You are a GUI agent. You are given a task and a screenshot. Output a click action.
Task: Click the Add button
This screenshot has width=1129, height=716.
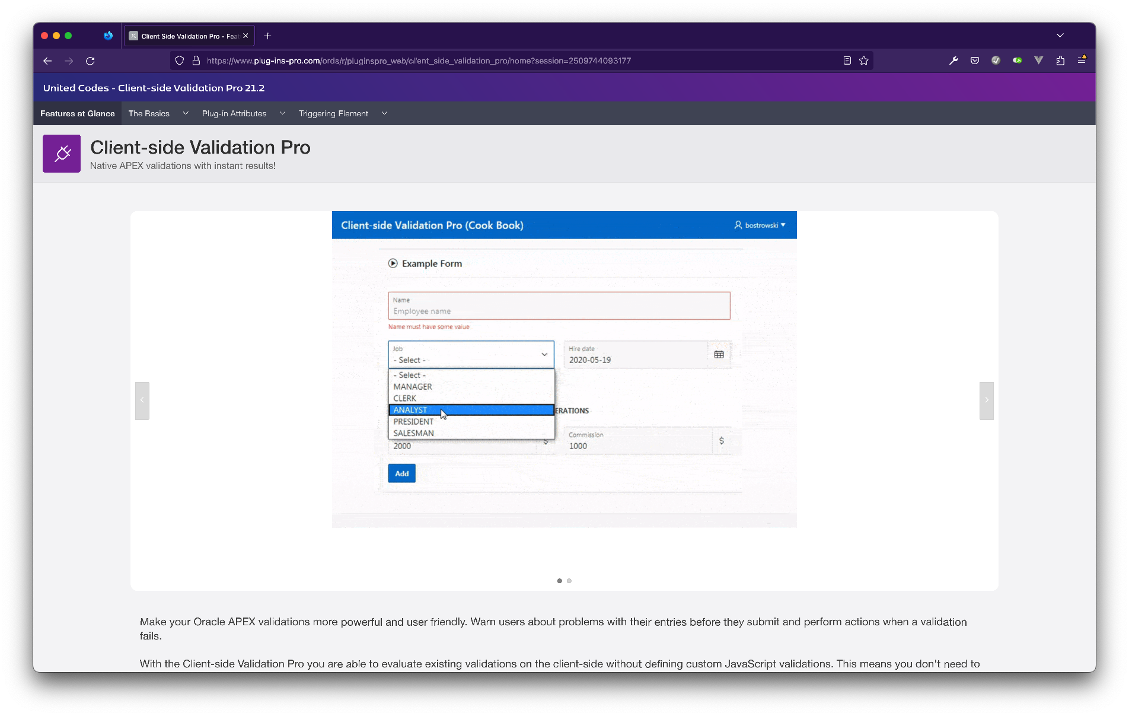pos(402,473)
